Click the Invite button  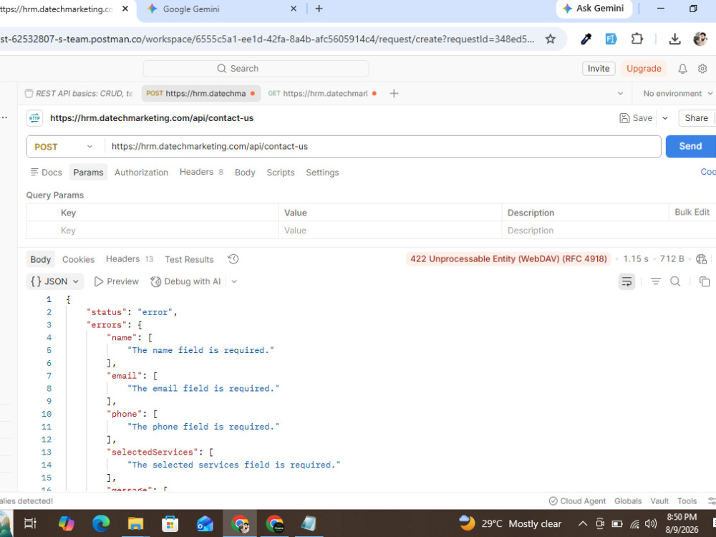click(598, 69)
